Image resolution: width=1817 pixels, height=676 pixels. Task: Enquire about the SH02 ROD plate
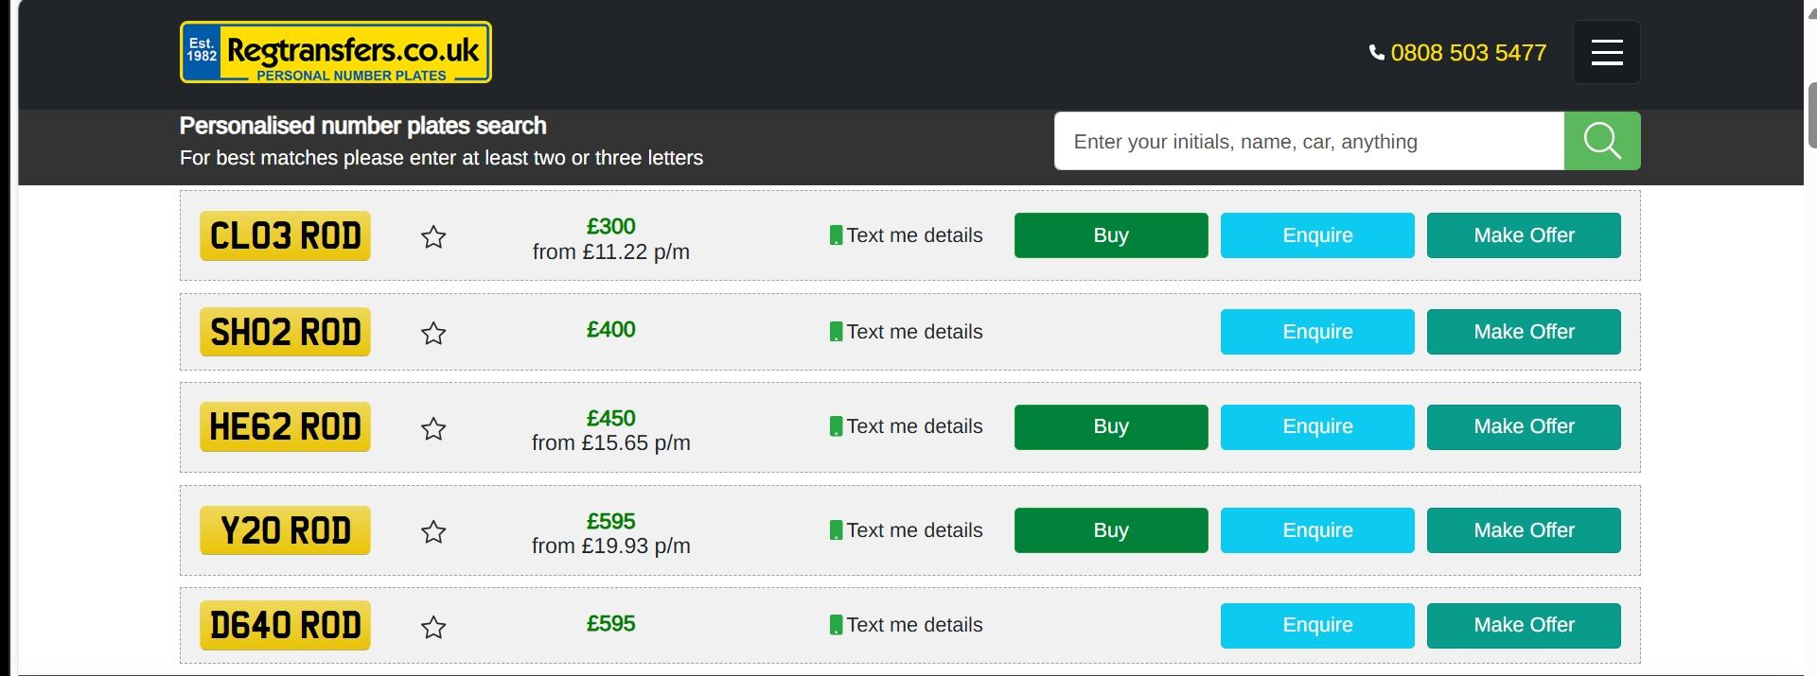coord(1316,332)
